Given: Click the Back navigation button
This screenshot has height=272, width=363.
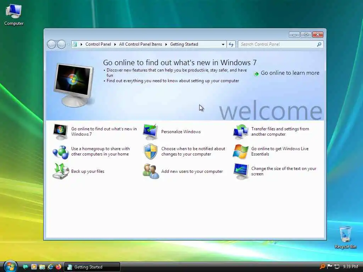Looking at the screenshot, I should click(51, 44).
